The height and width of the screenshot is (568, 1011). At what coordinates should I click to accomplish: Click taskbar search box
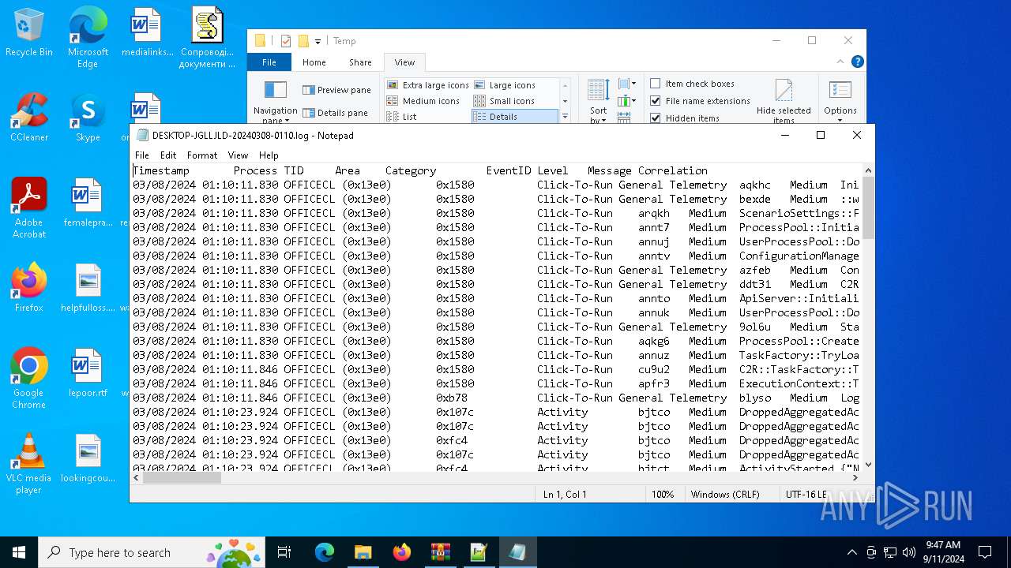coord(152,552)
